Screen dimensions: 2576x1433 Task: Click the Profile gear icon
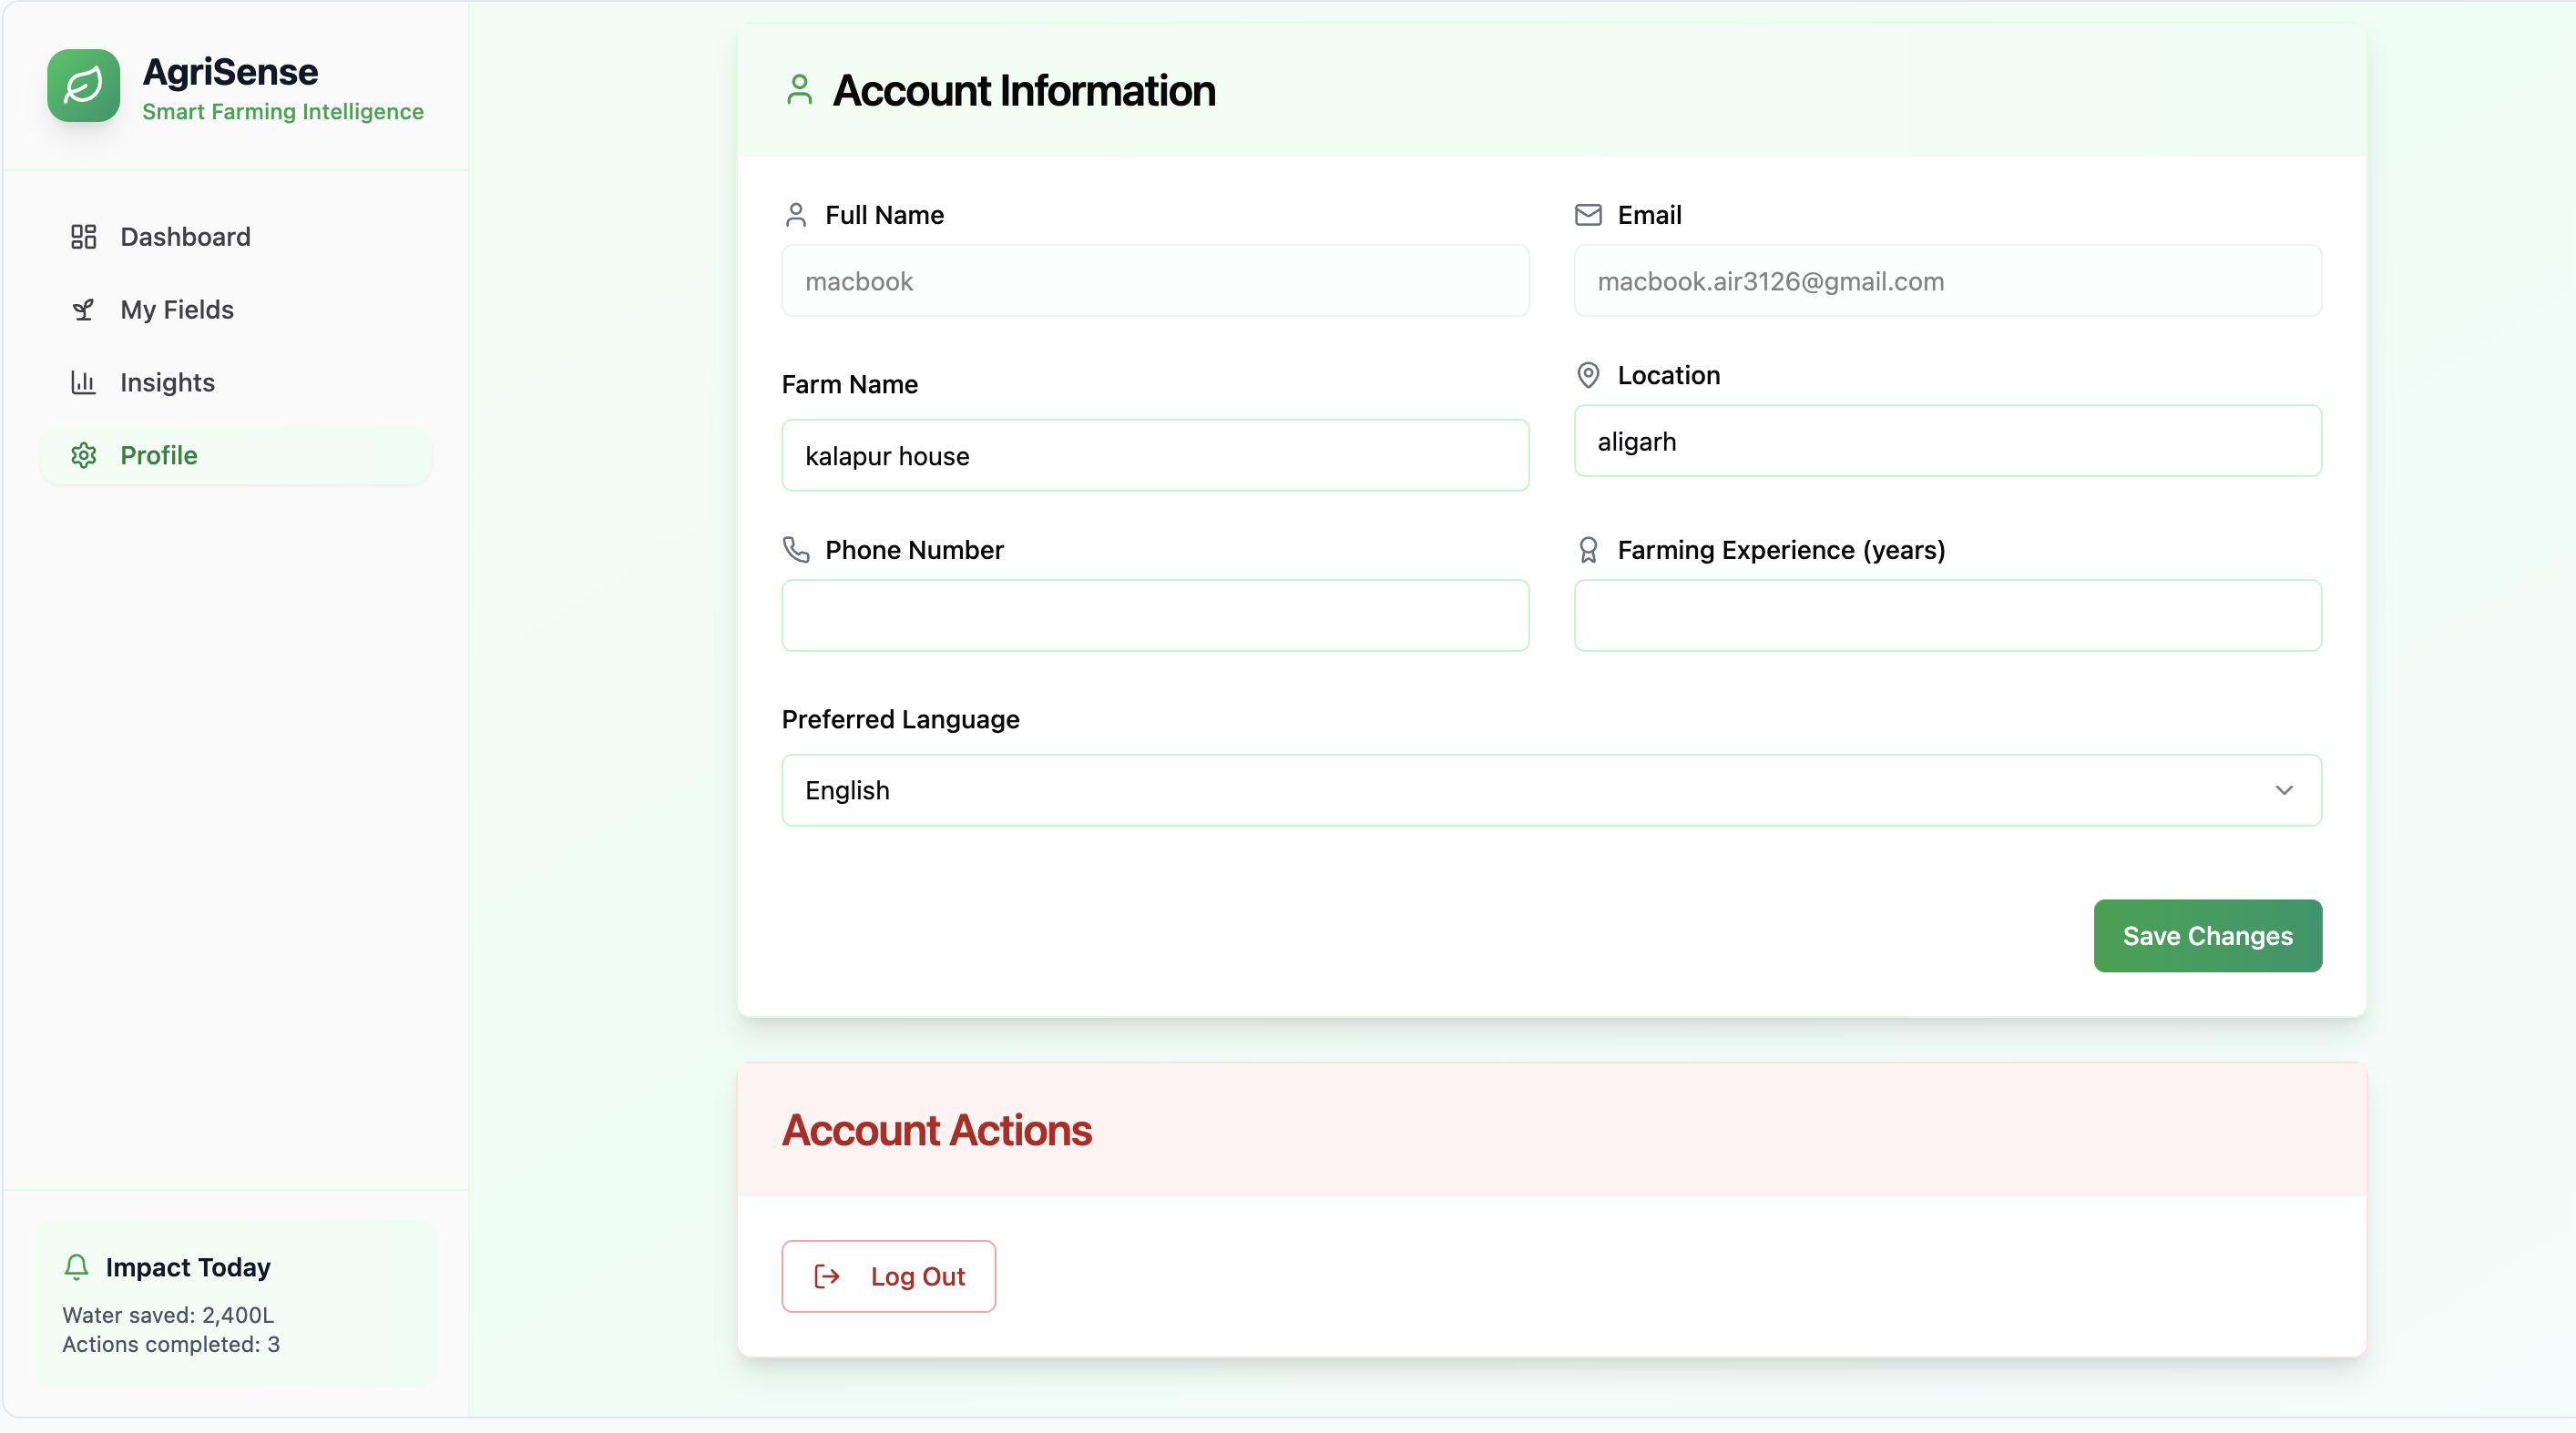click(83, 456)
